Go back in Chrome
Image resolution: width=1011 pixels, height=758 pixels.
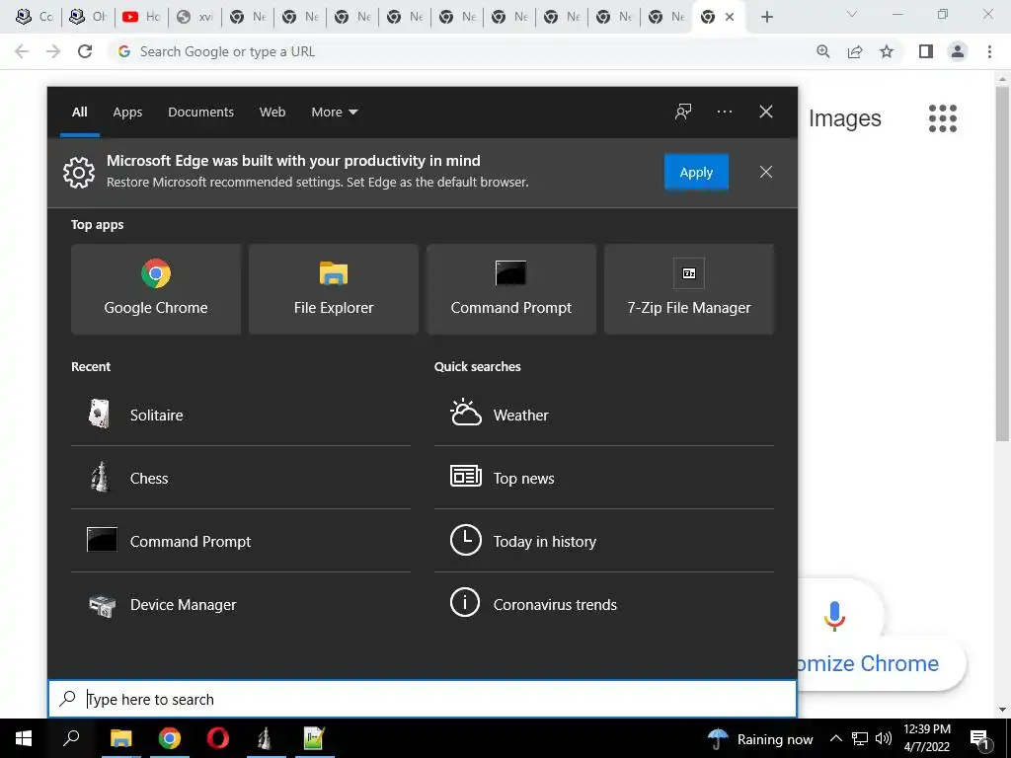(x=22, y=51)
